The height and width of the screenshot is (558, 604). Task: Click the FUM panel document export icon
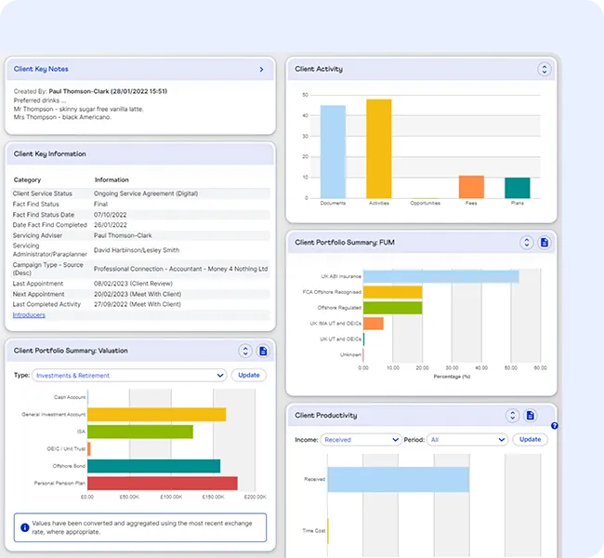coord(545,243)
